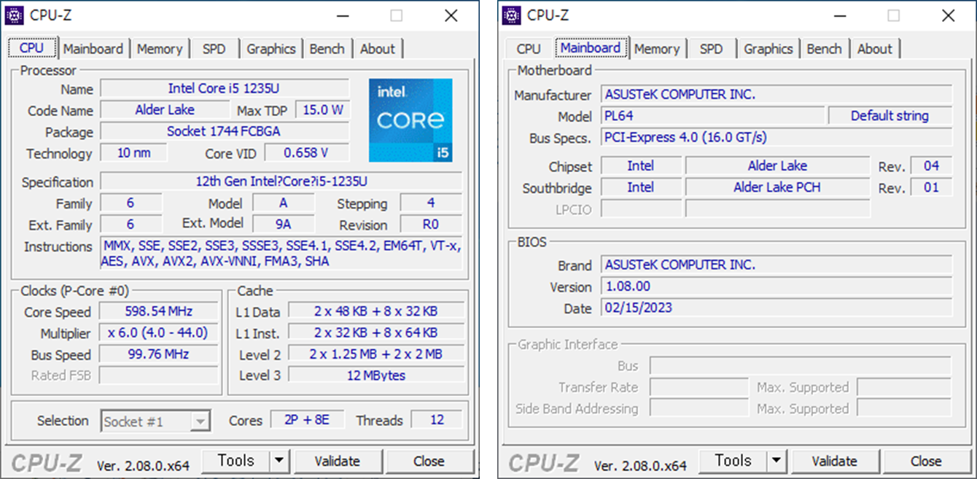Click the Default string field

pyautogui.click(x=890, y=116)
